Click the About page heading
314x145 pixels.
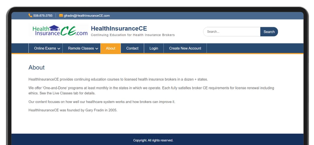[x=36, y=67]
